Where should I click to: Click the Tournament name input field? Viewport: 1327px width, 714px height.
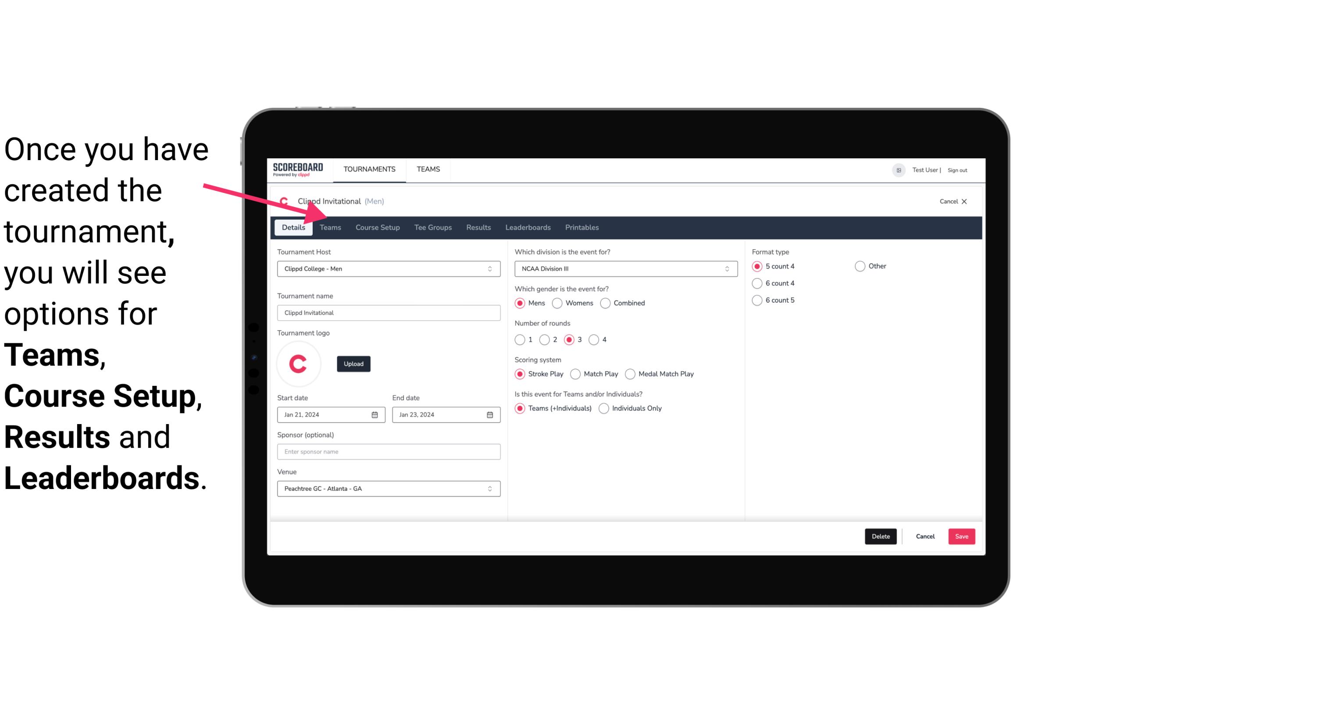pos(388,312)
